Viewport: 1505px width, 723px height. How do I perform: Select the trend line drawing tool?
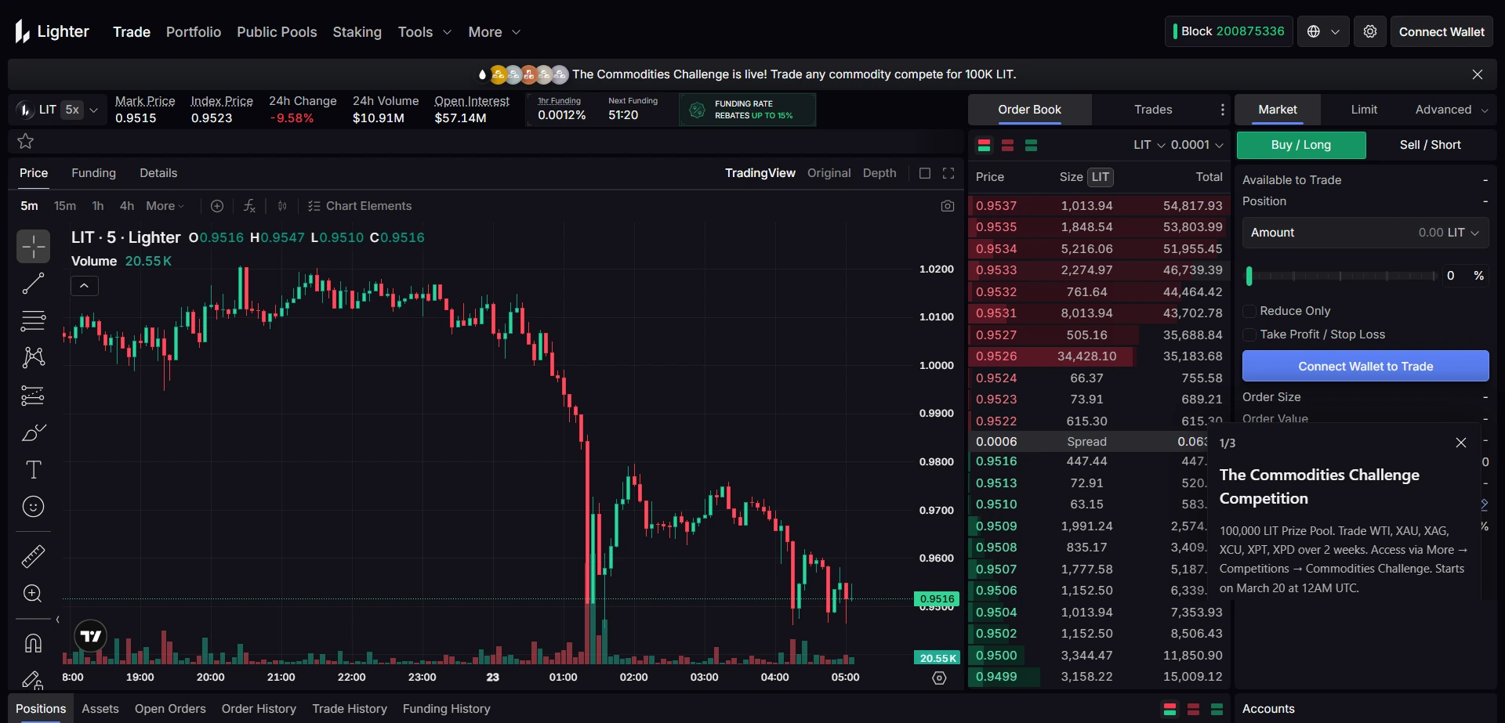point(33,284)
